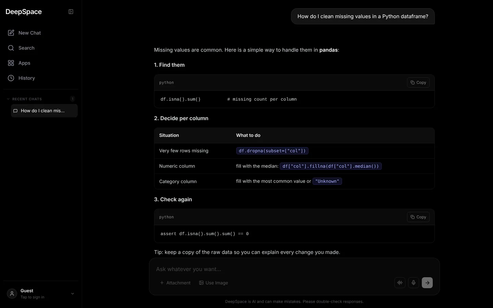The image size is (493, 308).
Task: Expand the Guest account chevron
Action: pyautogui.click(x=73, y=294)
